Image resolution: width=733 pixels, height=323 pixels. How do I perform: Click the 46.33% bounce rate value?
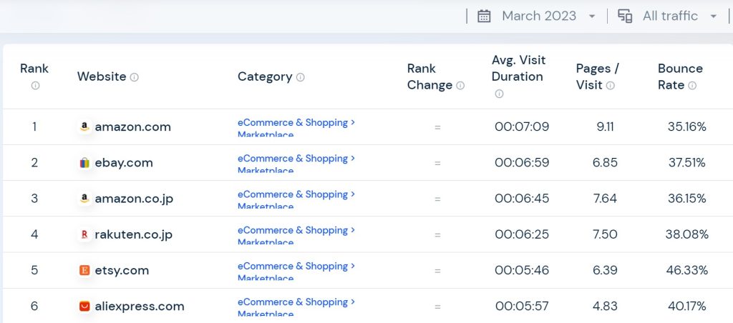pyautogui.click(x=686, y=270)
